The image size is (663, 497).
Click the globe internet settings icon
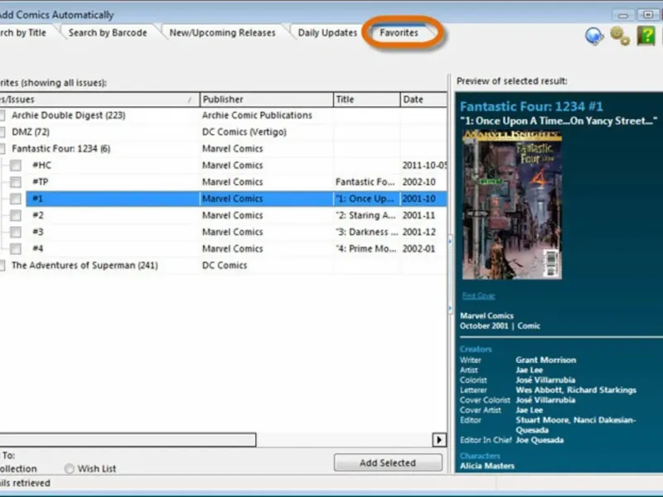(594, 36)
